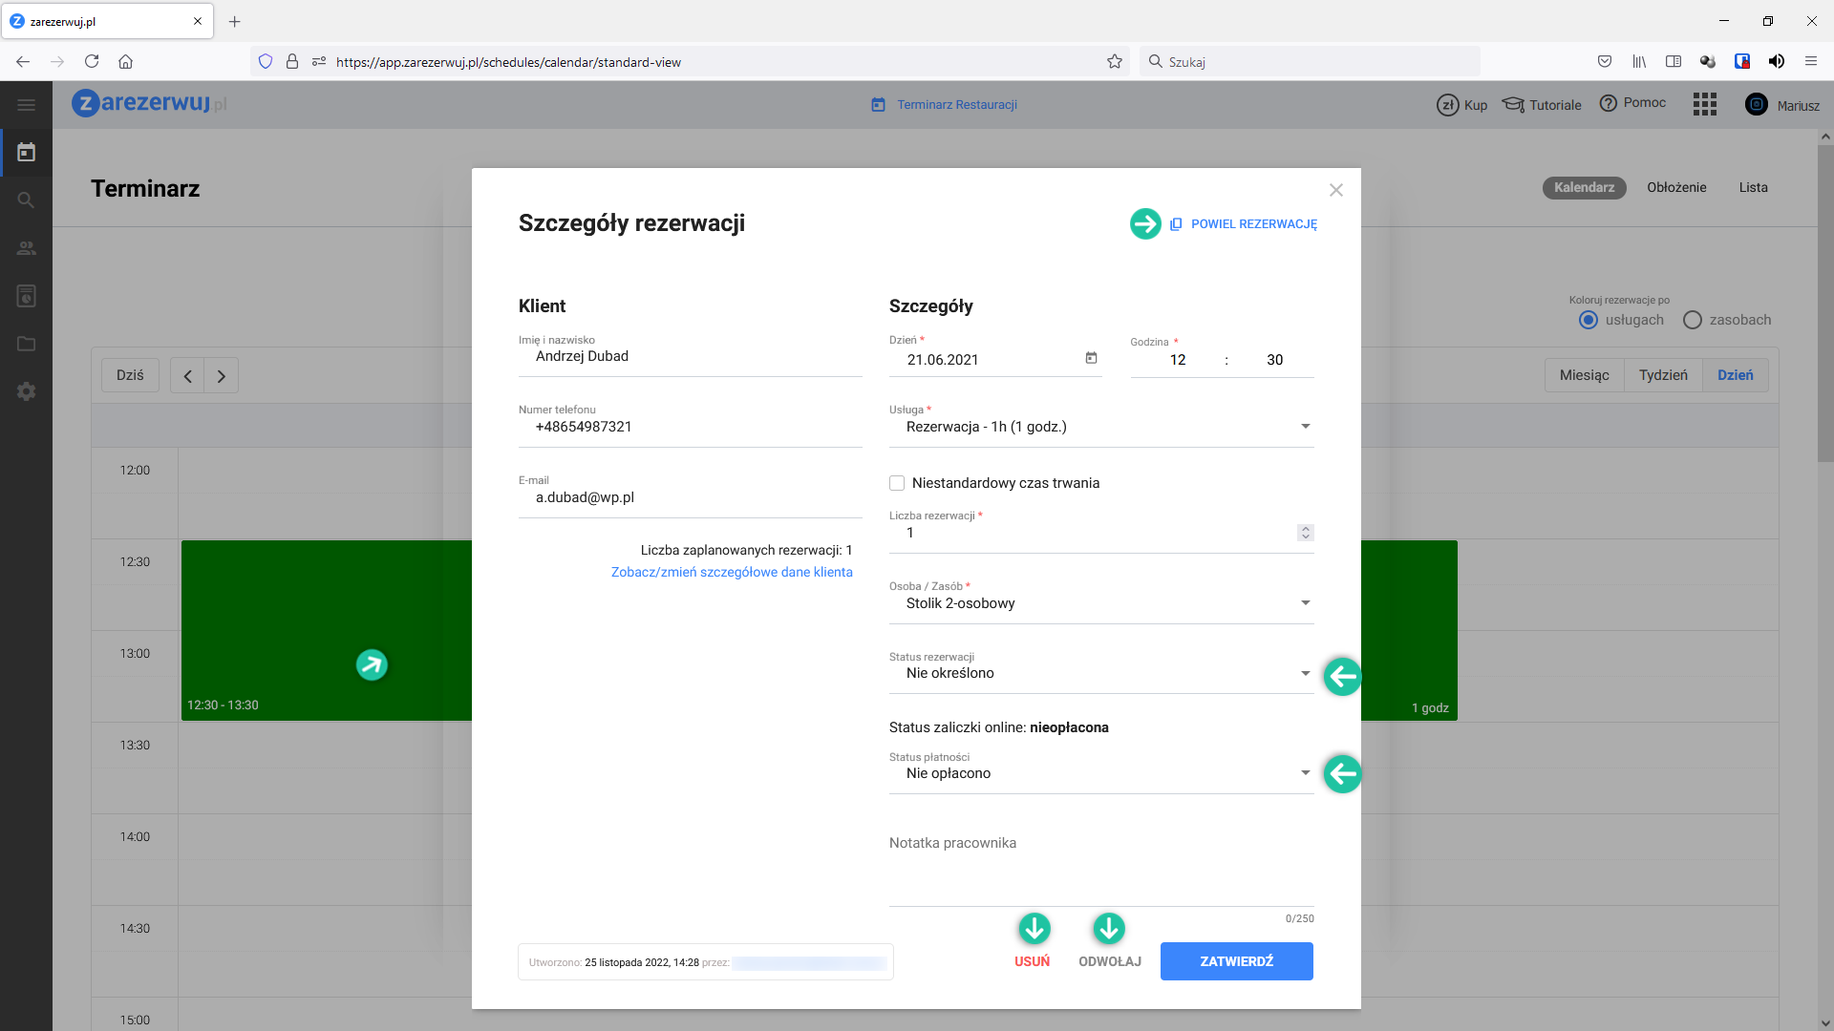Go to browser home page
The image size is (1834, 1031).
pos(125,62)
